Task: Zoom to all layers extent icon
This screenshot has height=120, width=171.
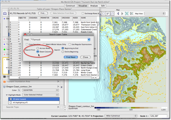Action: (132, 14)
